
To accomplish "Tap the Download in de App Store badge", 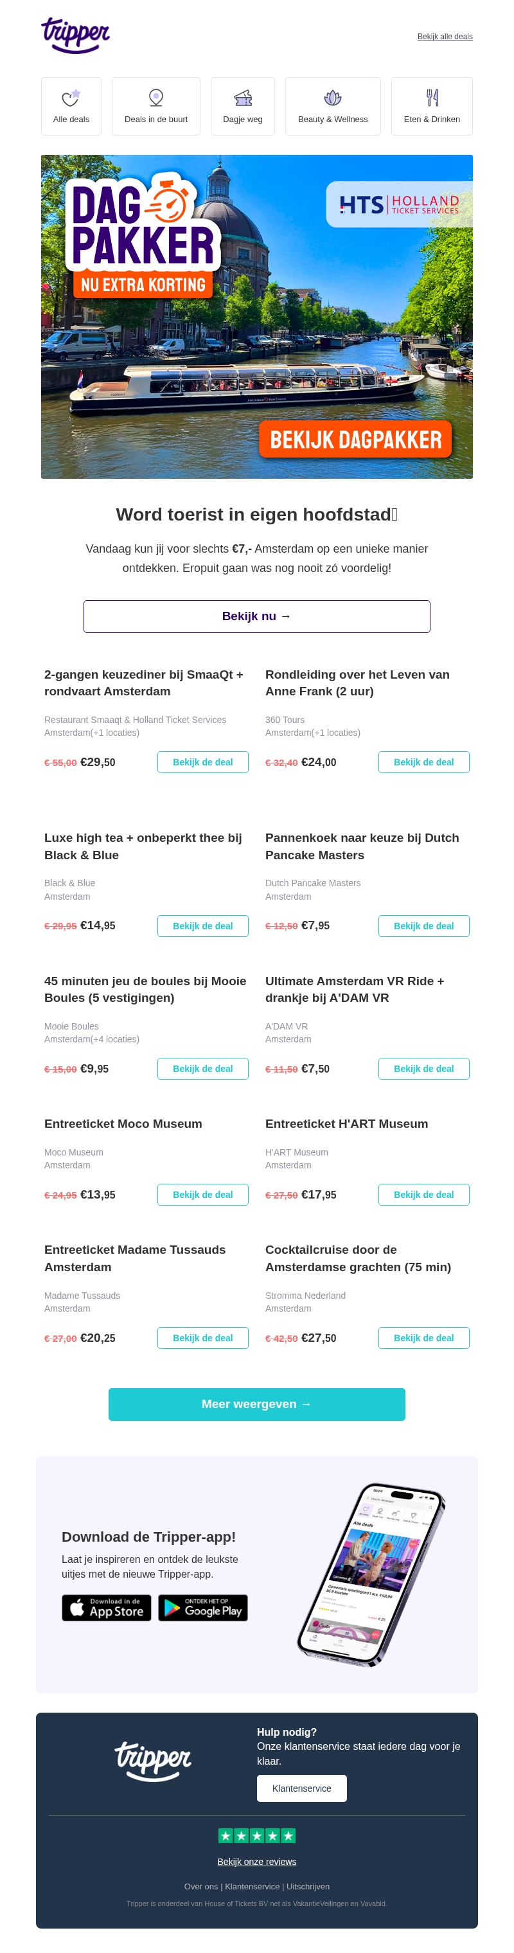I will (x=106, y=1607).
